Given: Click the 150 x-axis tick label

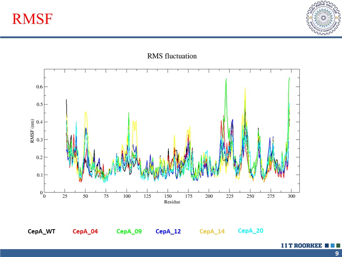Looking at the screenshot, I should (x=168, y=196).
